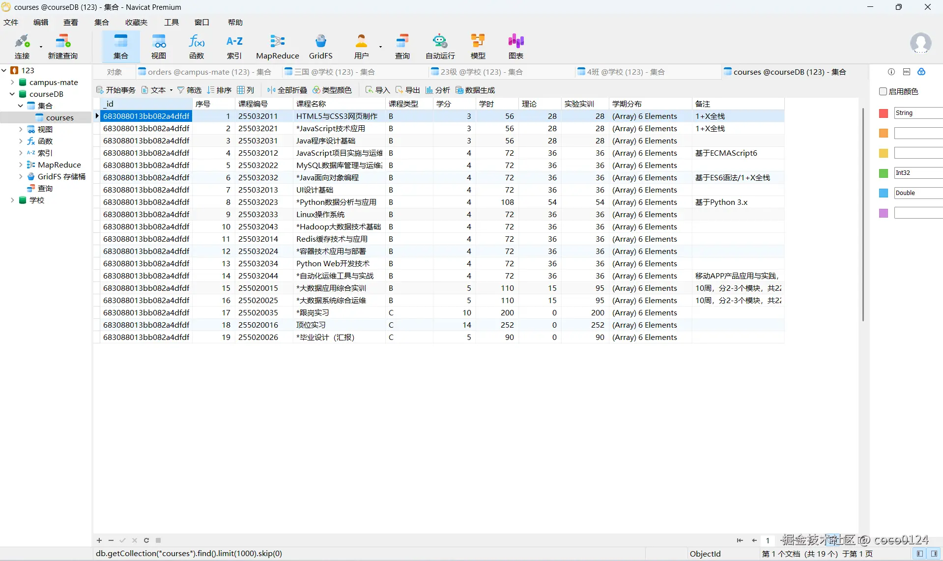Collapse the 123 connection node
This screenshot has width=943, height=561.
coord(4,70)
